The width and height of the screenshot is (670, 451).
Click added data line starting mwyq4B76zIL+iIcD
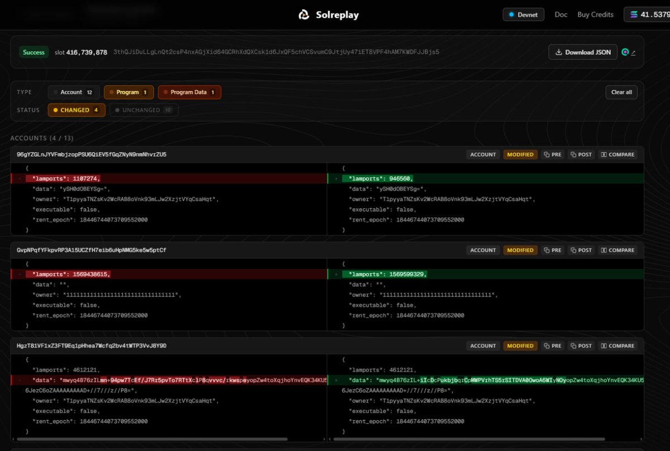pyautogui.click(x=486, y=380)
